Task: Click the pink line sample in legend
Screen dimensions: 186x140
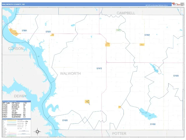Action: coord(12,134)
